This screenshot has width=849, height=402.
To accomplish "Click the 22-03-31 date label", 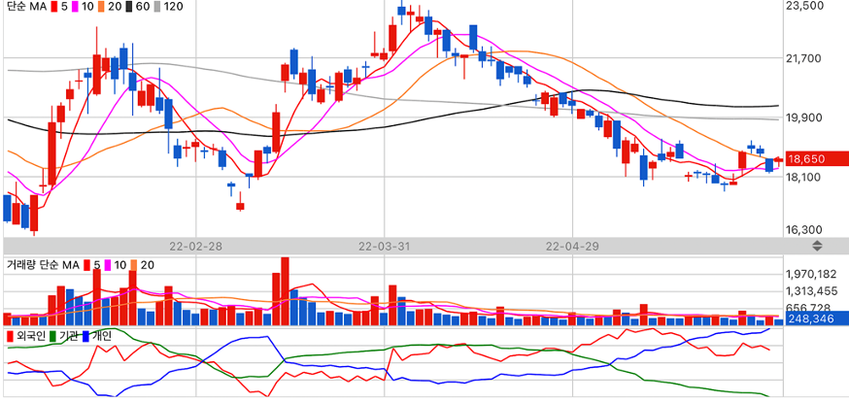I will [x=384, y=247].
